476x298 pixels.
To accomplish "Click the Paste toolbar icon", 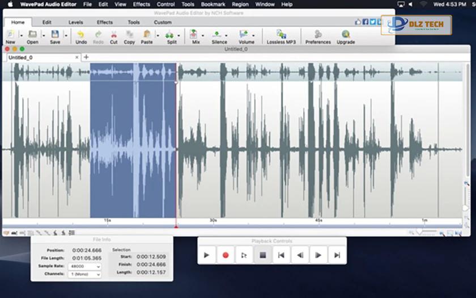I will [147, 34].
